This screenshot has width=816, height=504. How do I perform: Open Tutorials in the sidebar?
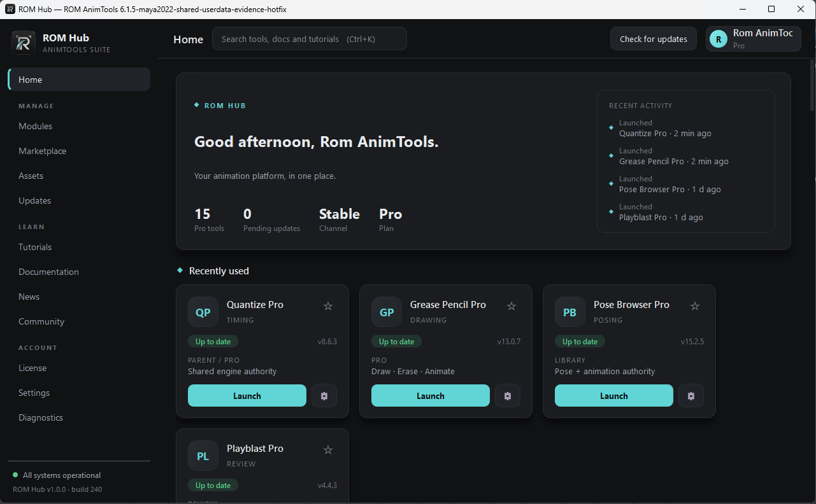79,247
